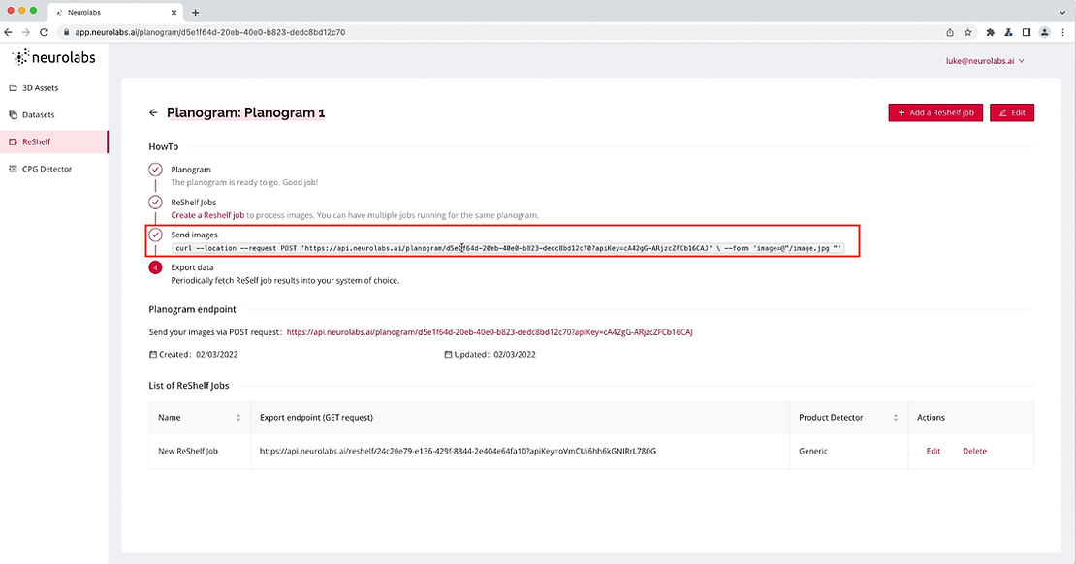The image size is (1076, 564).
Task: Expand the luke@neurolabs.ai account dropdown
Action: 985,61
